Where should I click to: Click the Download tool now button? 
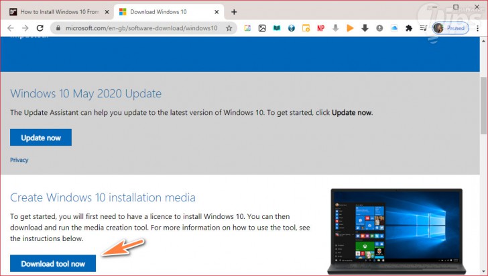tap(53, 263)
